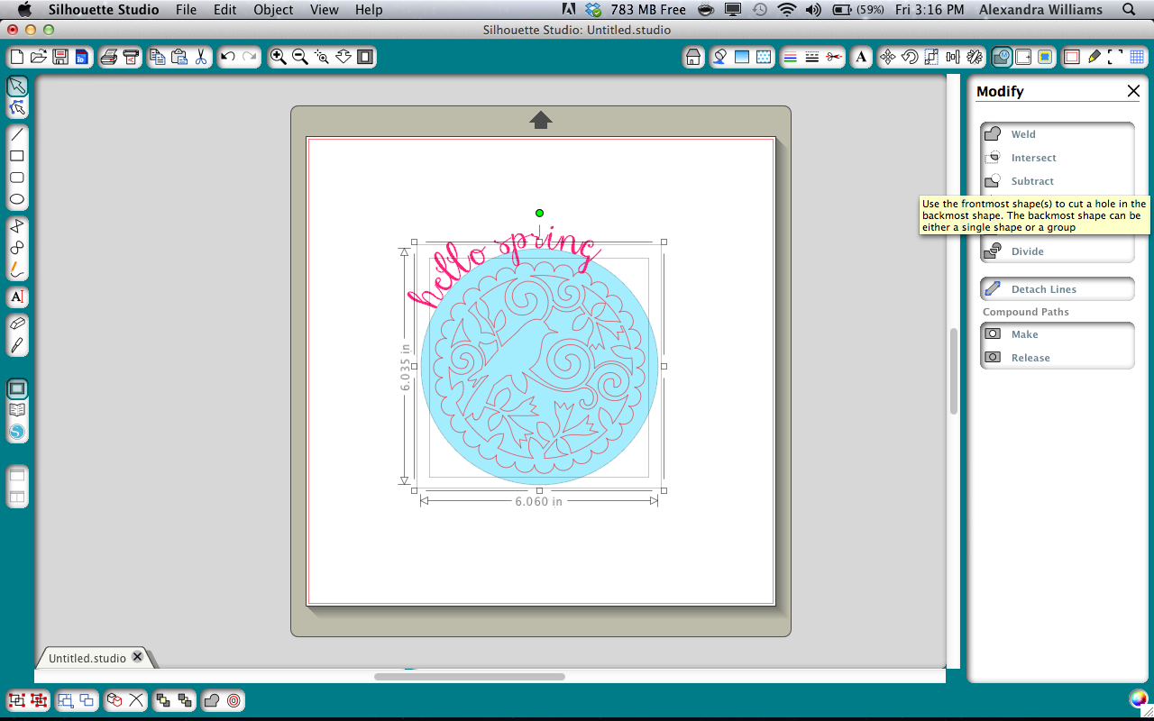
Task: Open the Text Style panel icon
Action: click(x=862, y=57)
